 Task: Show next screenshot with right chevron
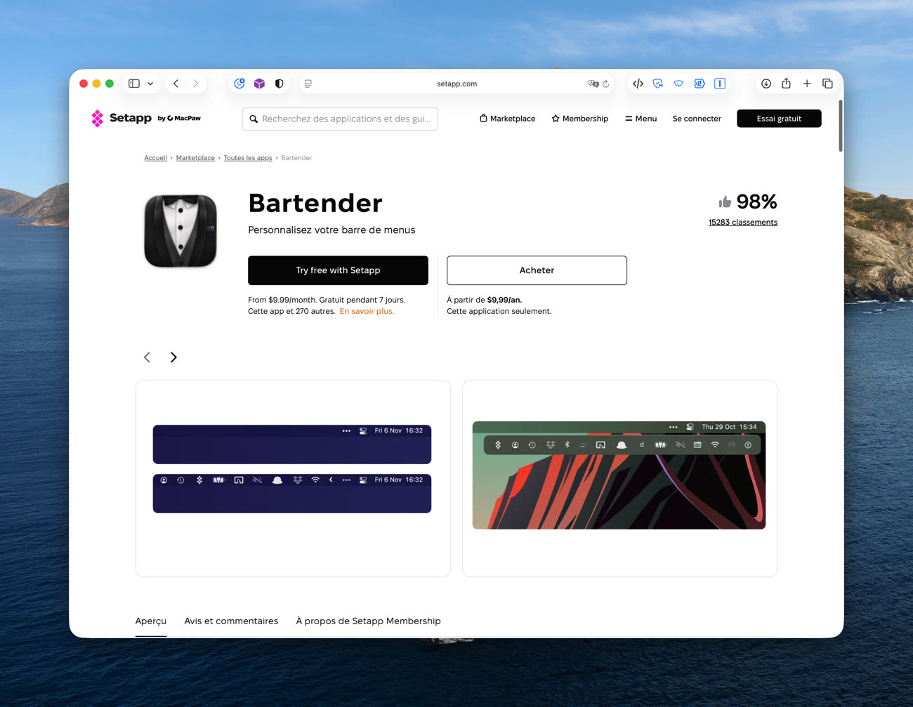173,357
